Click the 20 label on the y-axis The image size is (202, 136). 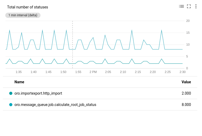pos(188,21)
